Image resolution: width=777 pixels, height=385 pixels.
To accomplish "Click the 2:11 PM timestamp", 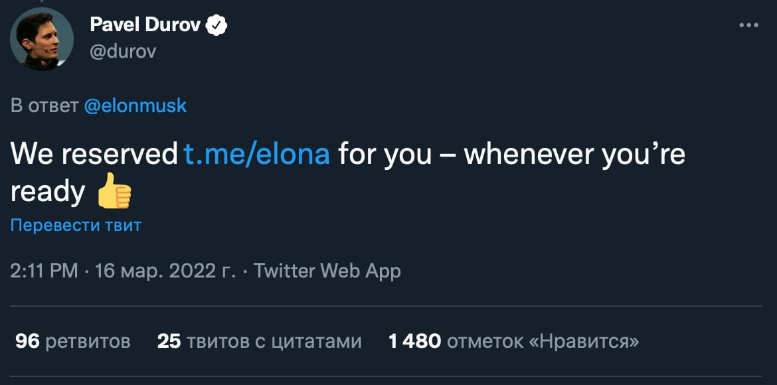I will (44, 271).
